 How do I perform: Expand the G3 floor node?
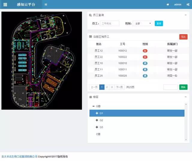tap(97, 127)
